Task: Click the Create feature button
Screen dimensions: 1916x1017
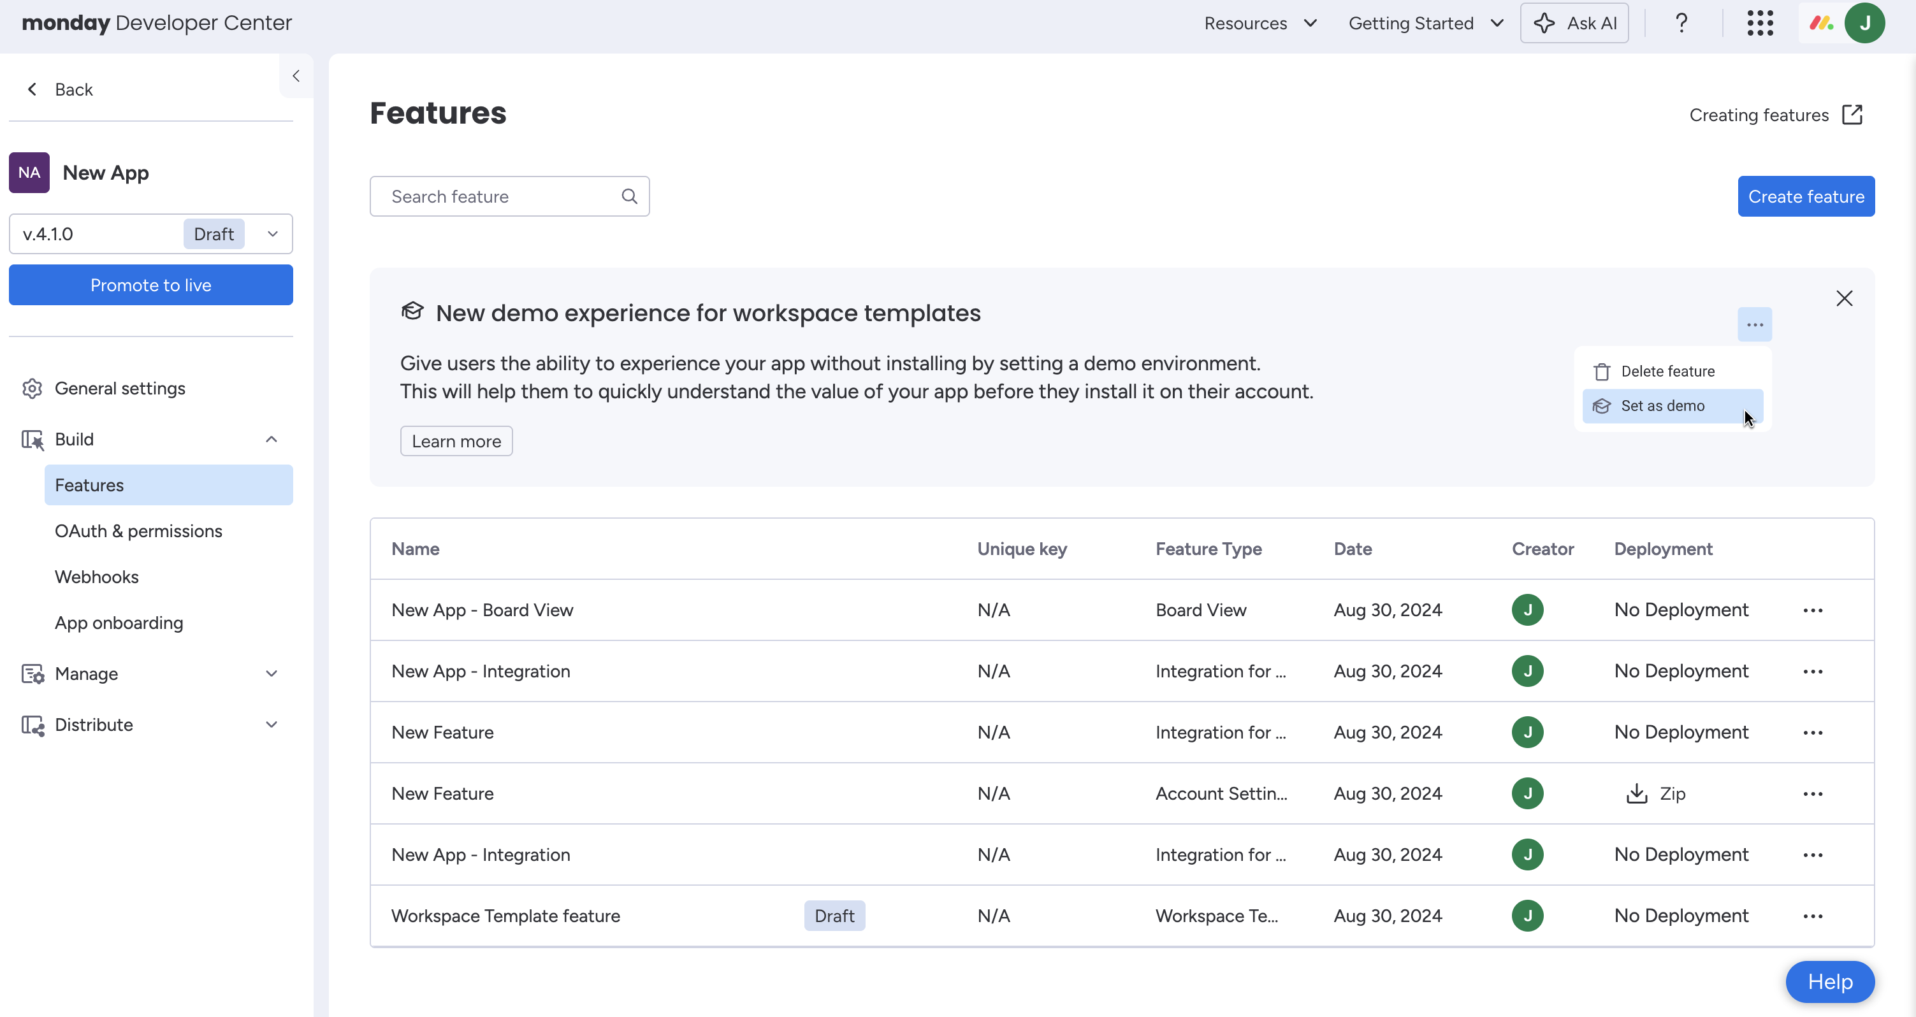Action: point(1806,196)
